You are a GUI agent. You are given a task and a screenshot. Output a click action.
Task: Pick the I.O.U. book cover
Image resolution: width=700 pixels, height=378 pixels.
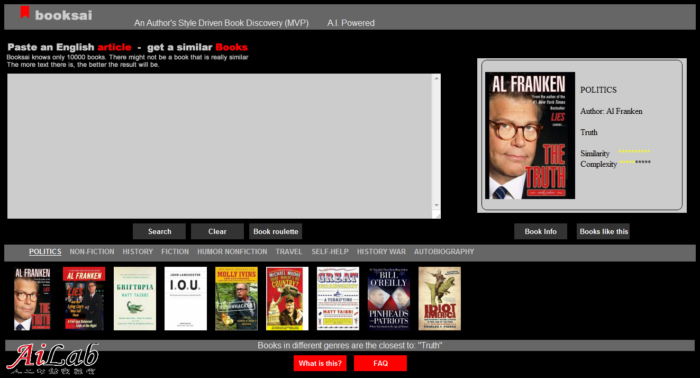pyautogui.click(x=186, y=299)
